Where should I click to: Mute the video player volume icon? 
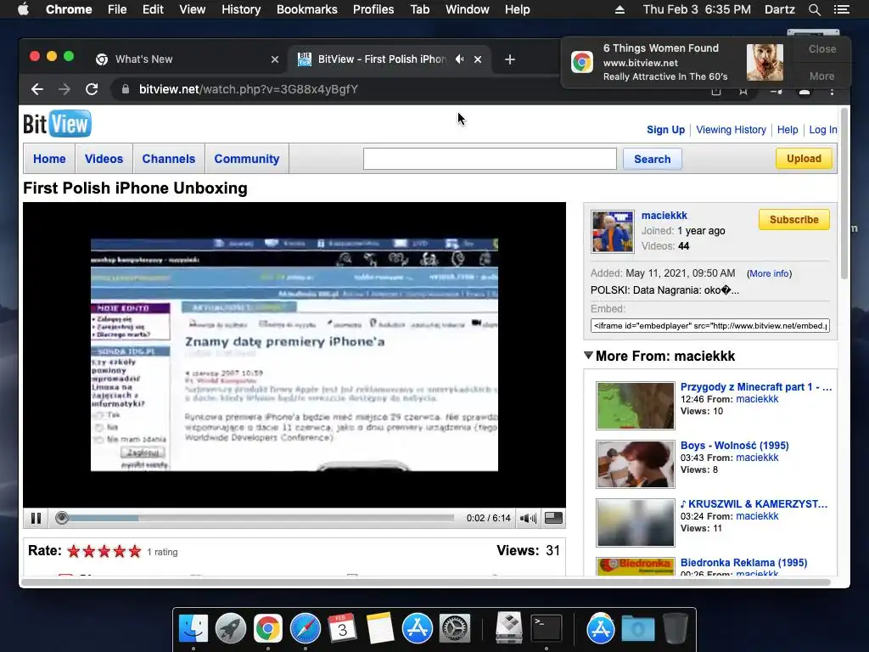point(528,518)
